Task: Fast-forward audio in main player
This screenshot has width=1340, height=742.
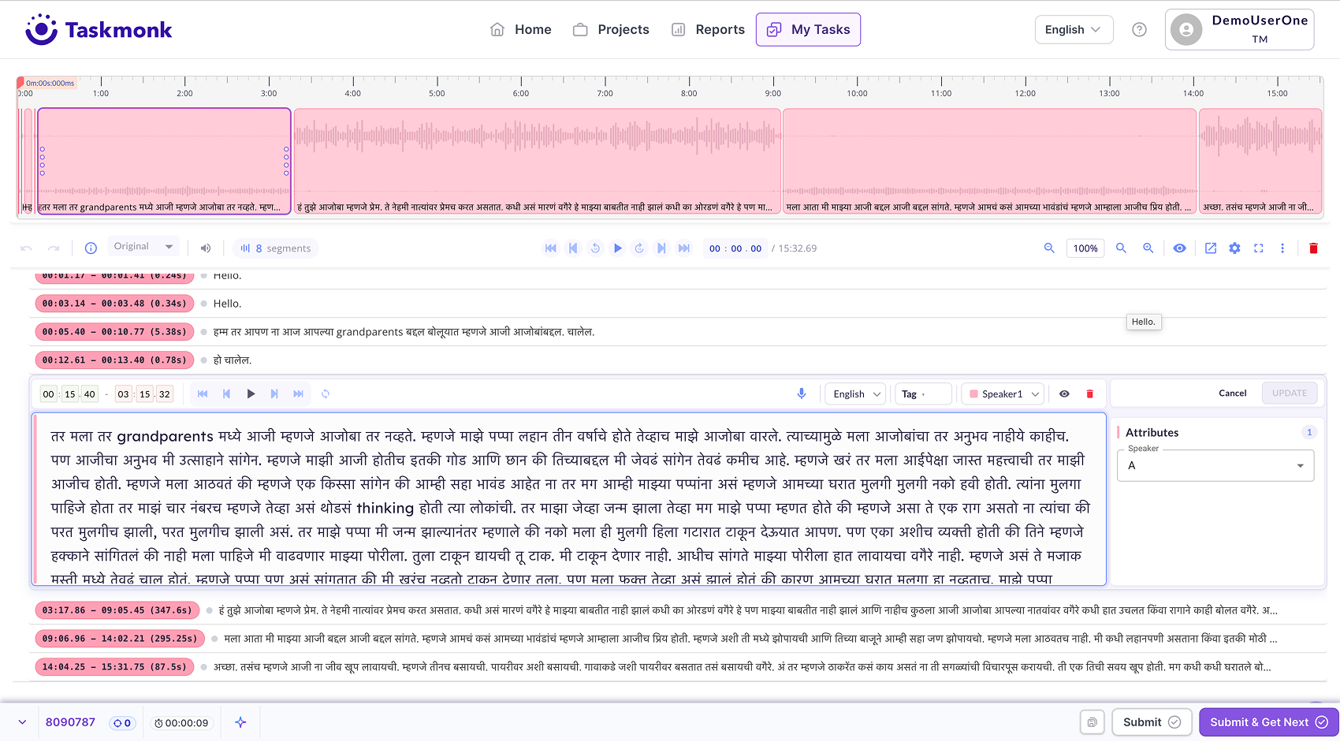Action: coord(639,248)
